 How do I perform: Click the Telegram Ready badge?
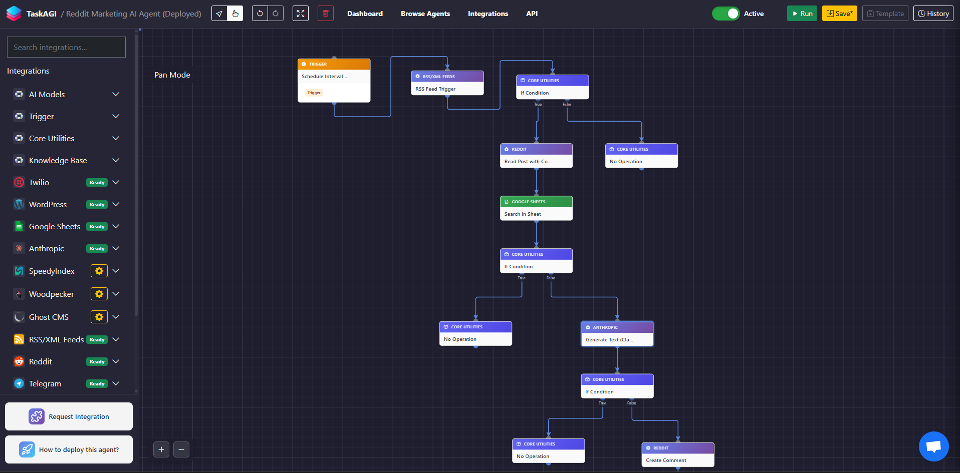(97, 383)
